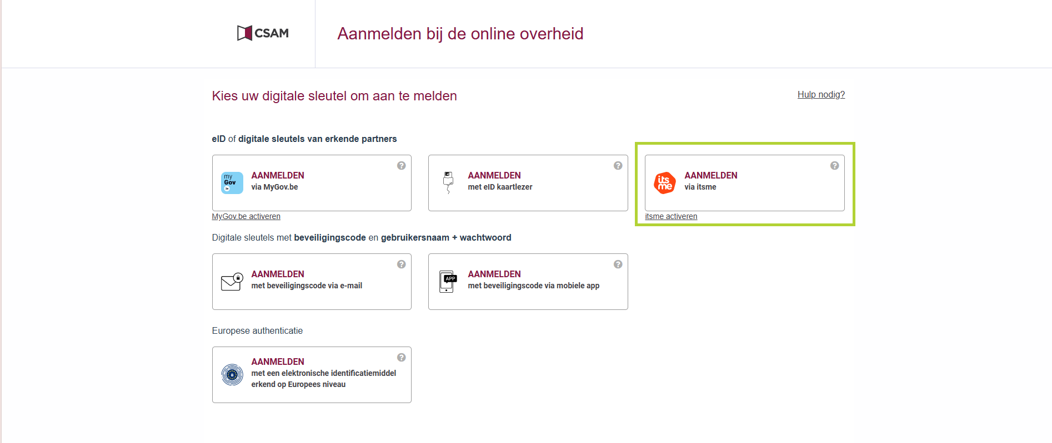Open help question mark for itsme
The image size is (1052, 443).
click(x=834, y=166)
